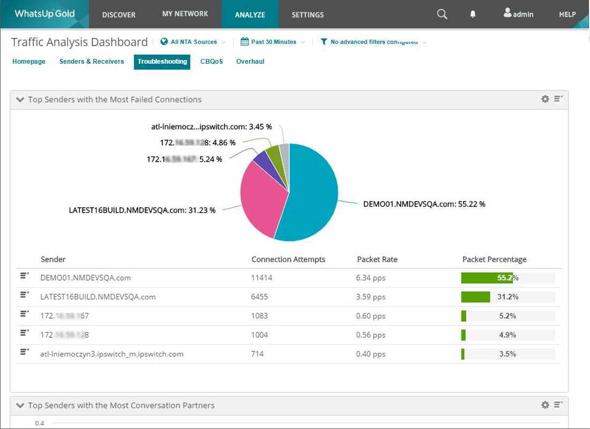The width and height of the screenshot is (590, 429).
Task: Open notifications via the bell icon
Action: pyautogui.click(x=473, y=14)
